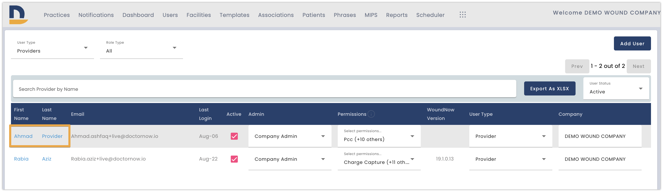
Task: Toggle Active checkbox for Ahmad Provider
Action: click(x=234, y=136)
